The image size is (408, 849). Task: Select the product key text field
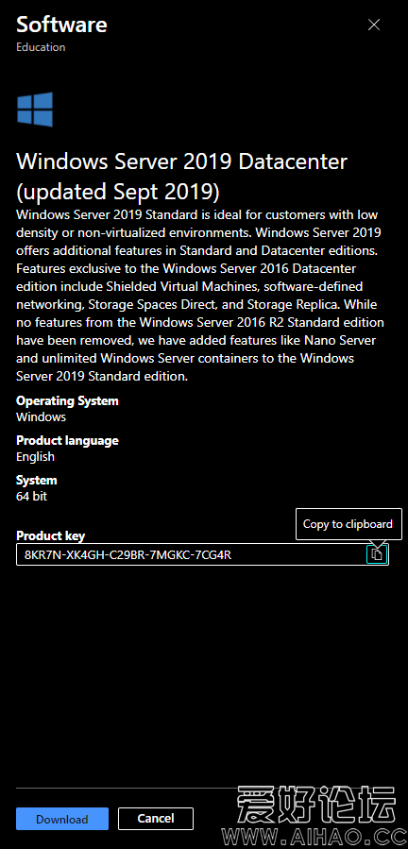click(203, 554)
